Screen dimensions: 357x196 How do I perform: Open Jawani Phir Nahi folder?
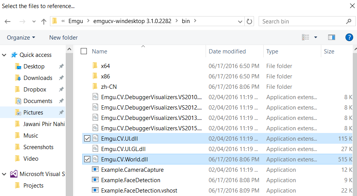[x=44, y=124]
